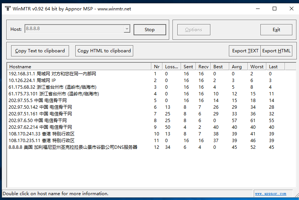Click the WinMTR app icon in title bar

[x=8, y=9]
